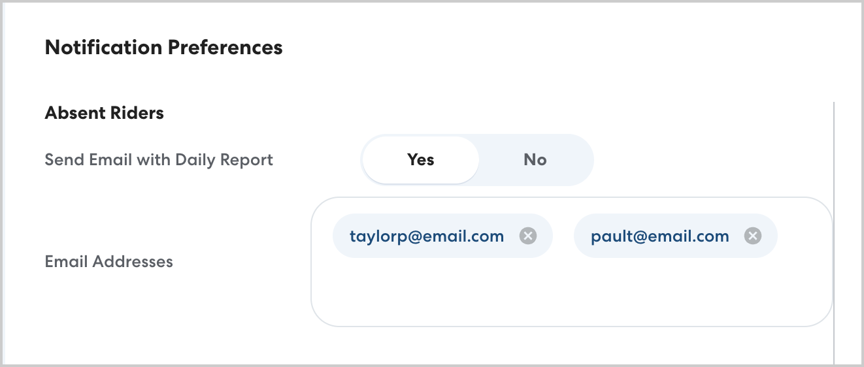The width and height of the screenshot is (864, 367).
Task: Remove the pault@email.com address
Action: [753, 236]
